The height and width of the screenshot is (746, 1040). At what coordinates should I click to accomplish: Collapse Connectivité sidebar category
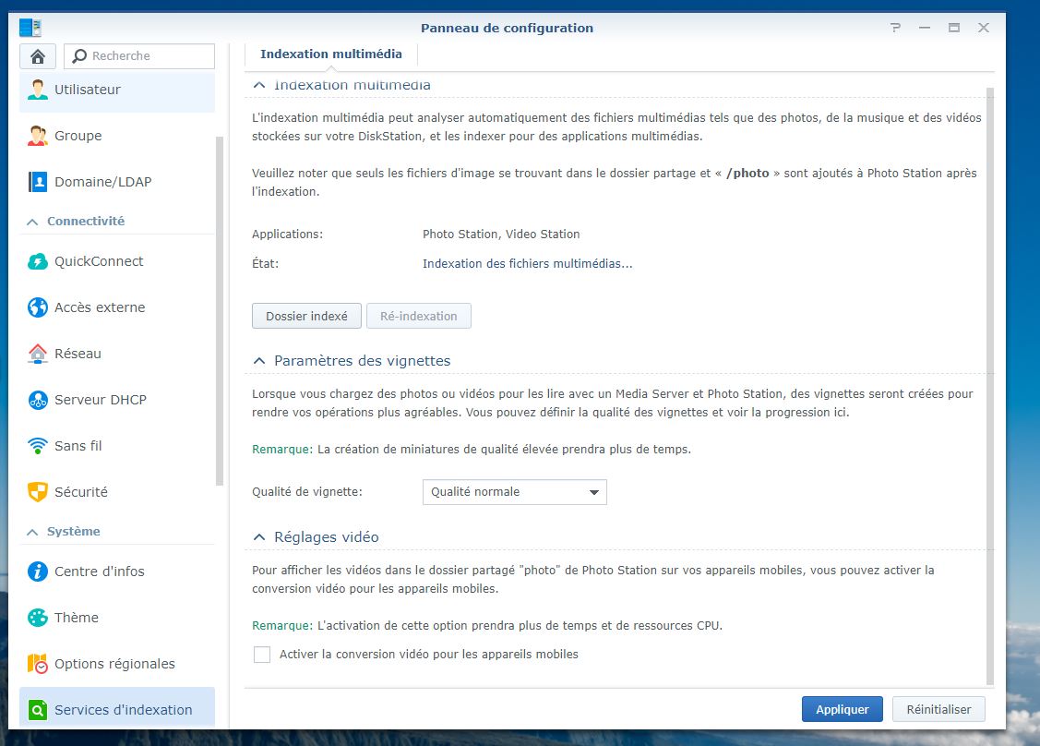32,222
